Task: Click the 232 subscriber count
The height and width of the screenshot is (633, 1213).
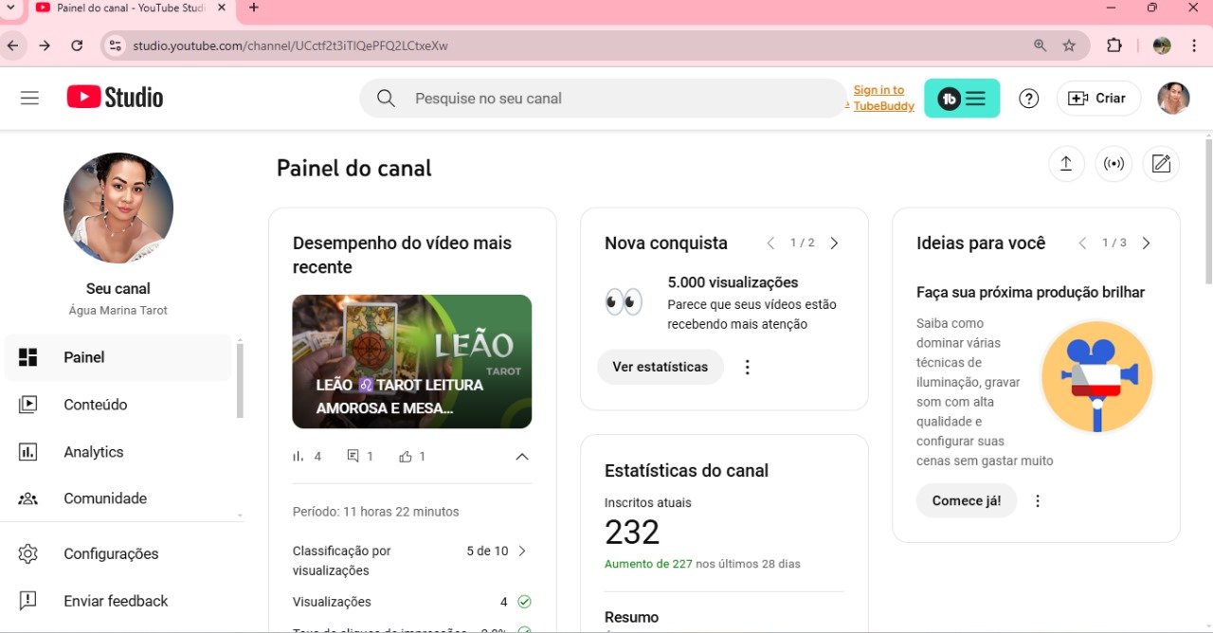Action: [x=632, y=533]
